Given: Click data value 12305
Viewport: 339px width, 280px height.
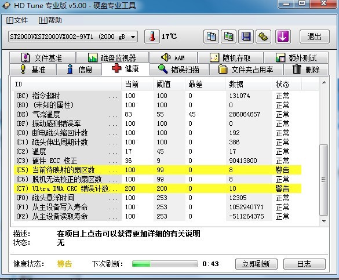Looking at the screenshot, I should click(x=238, y=198).
